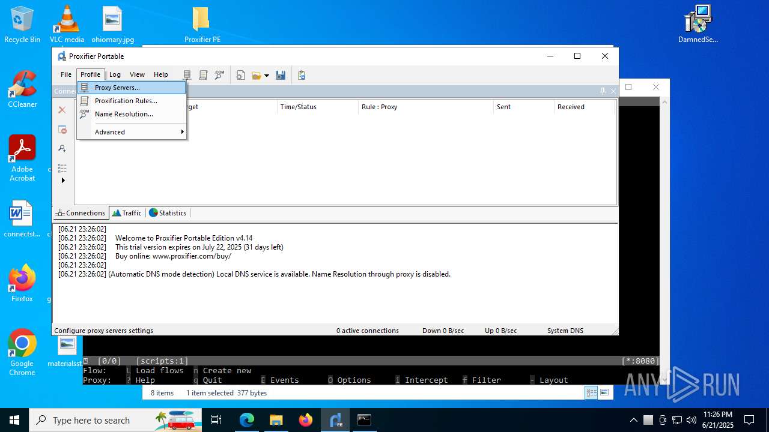Viewport: 769px width, 432px height.
Task: Click the list view icon in side toolbar
Action: 62,167
